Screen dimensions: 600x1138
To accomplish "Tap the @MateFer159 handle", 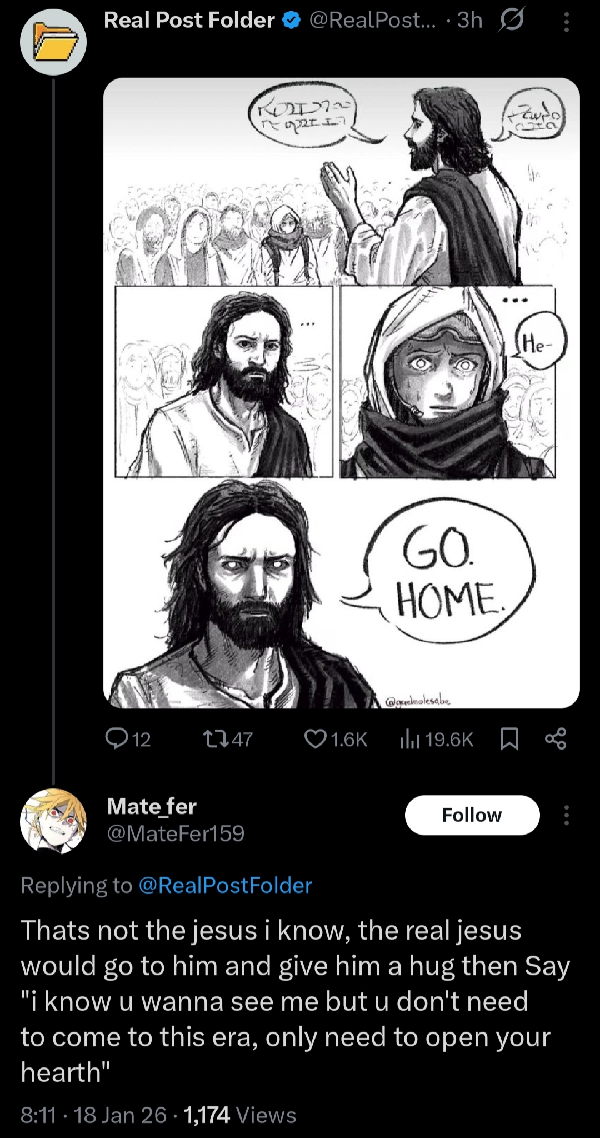I will tap(176, 833).
